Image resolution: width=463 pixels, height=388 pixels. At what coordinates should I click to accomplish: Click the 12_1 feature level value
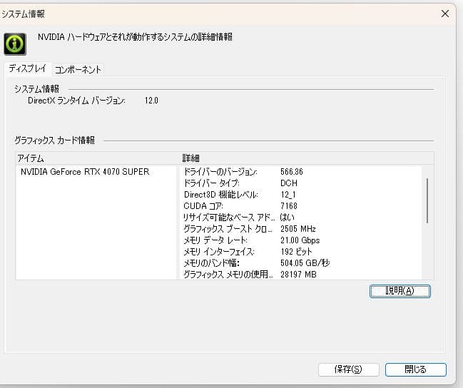click(x=288, y=195)
